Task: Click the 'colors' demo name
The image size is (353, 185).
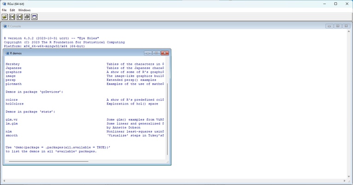Action: tap(12, 100)
